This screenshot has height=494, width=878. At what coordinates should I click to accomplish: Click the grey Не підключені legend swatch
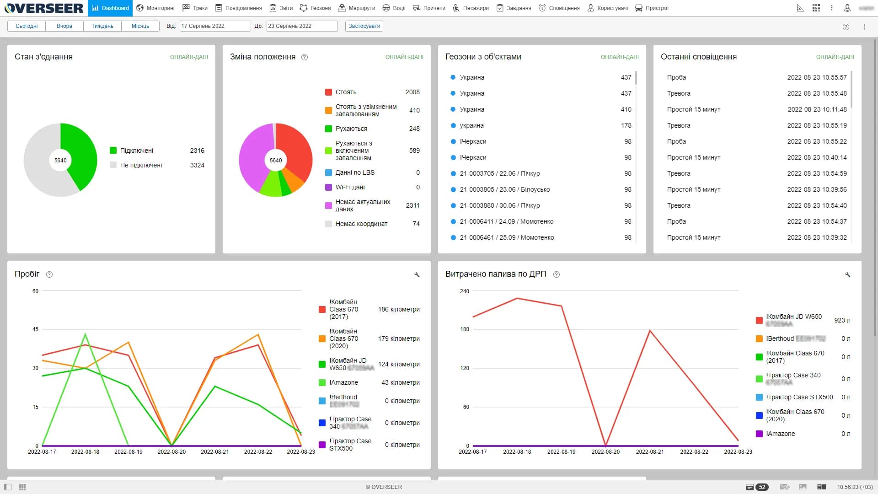pos(113,165)
